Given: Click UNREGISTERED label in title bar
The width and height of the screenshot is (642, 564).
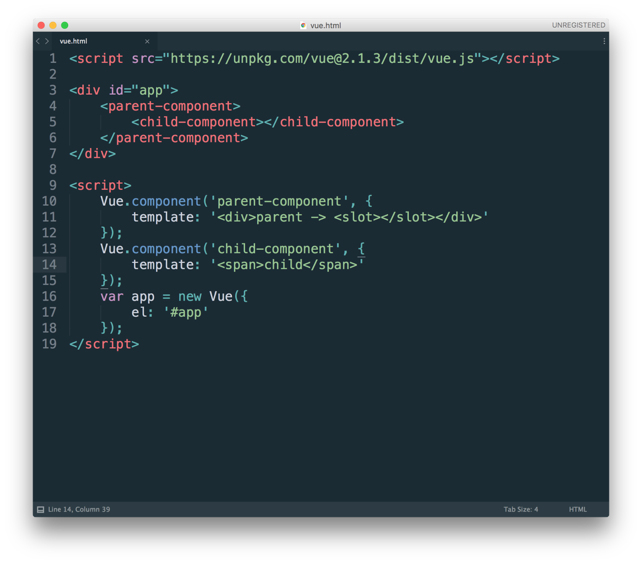Looking at the screenshot, I should pos(578,25).
